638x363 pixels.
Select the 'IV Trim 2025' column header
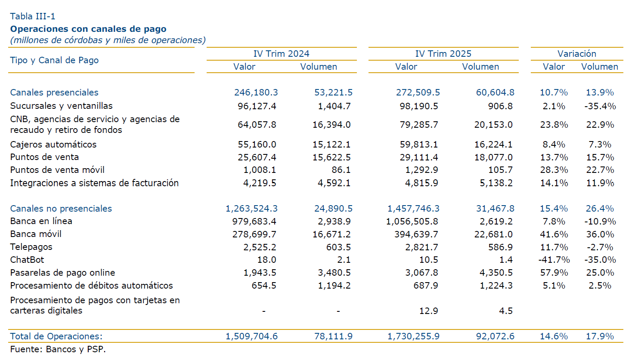tap(443, 54)
